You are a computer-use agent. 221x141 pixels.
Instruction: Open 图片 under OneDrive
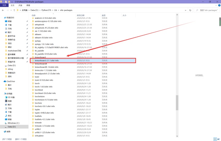(x=10, y=85)
